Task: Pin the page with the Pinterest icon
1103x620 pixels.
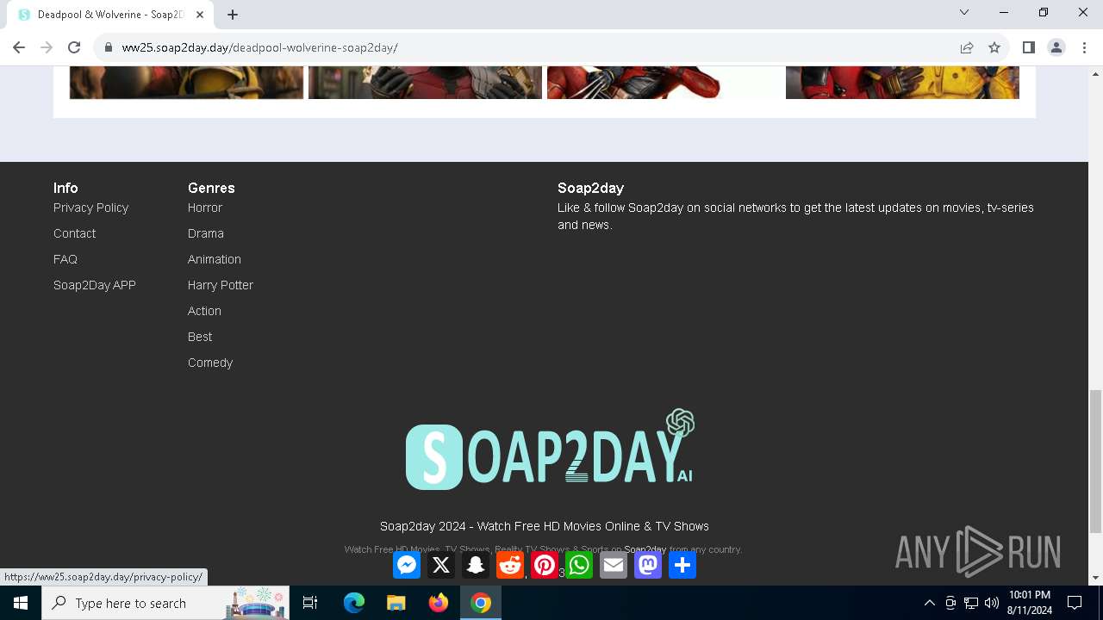Action: point(545,565)
